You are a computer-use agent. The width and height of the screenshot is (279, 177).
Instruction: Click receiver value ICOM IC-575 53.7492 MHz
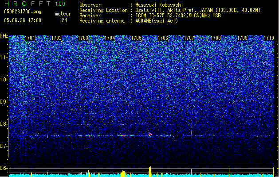pyautogui.click(x=178, y=15)
